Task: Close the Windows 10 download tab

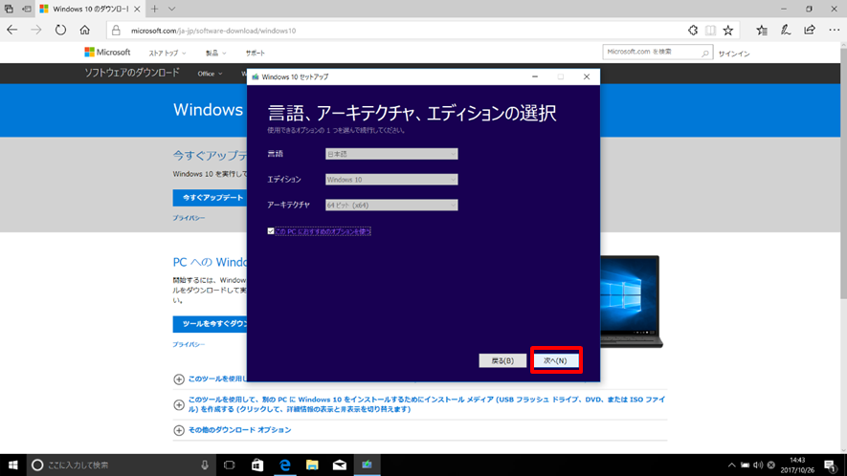Action: (x=137, y=9)
